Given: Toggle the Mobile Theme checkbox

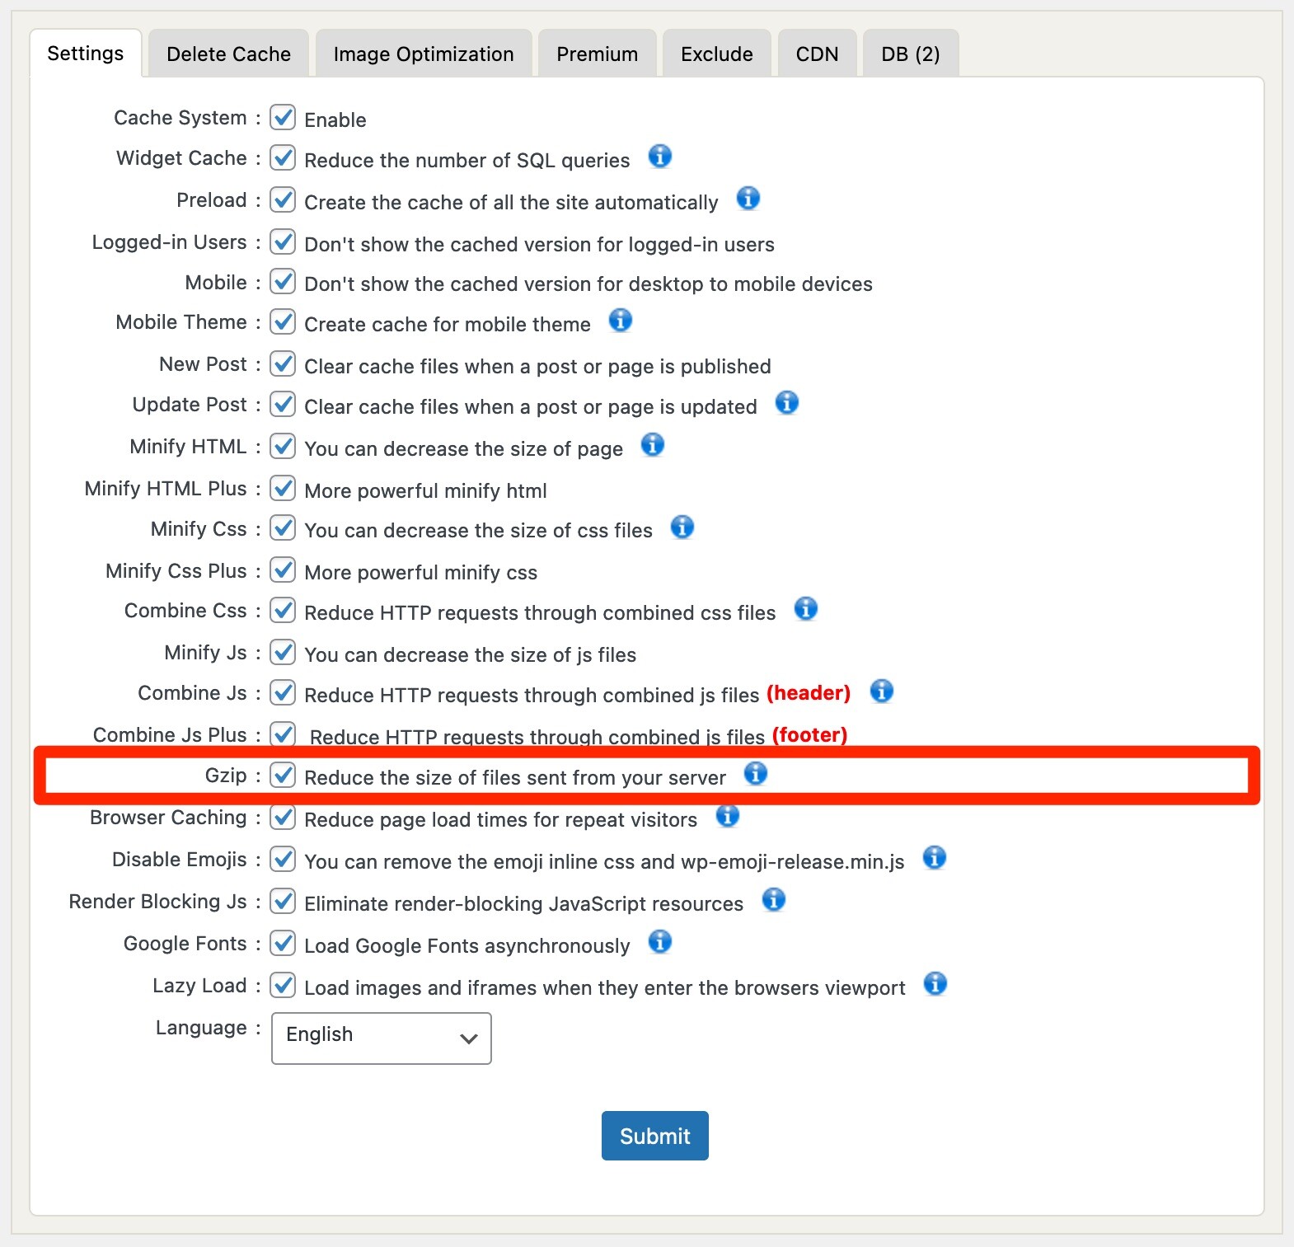Looking at the screenshot, I should 283,321.
